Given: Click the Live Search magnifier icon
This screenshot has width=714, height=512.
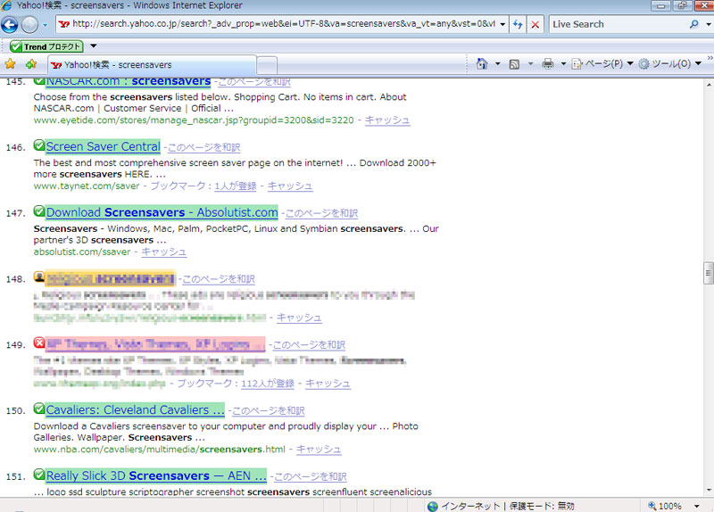Looking at the screenshot, I should point(694,24).
